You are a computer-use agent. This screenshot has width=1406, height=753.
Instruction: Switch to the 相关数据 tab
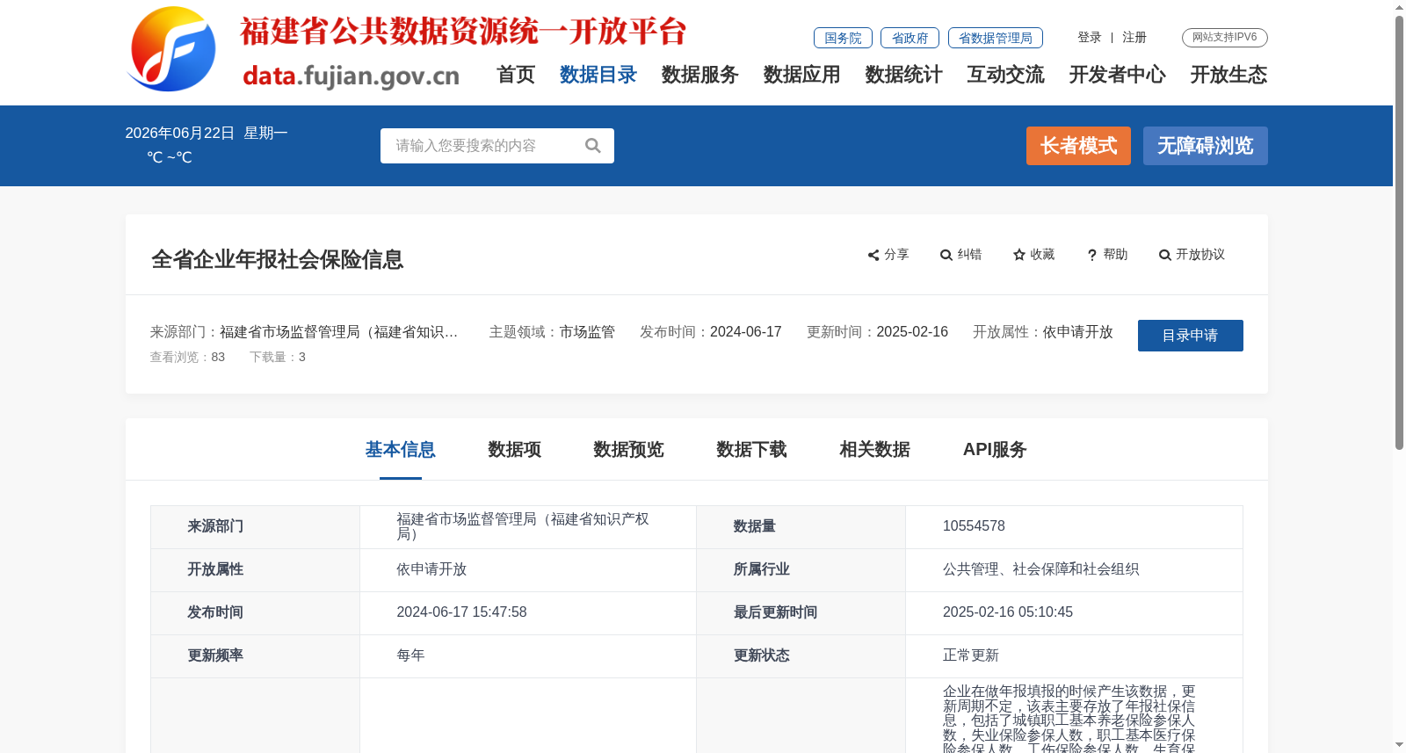click(x=875, y=450)
